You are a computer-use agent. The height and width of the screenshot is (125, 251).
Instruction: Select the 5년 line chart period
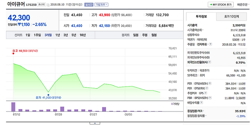pyautogui.click(x=74, y=35)
